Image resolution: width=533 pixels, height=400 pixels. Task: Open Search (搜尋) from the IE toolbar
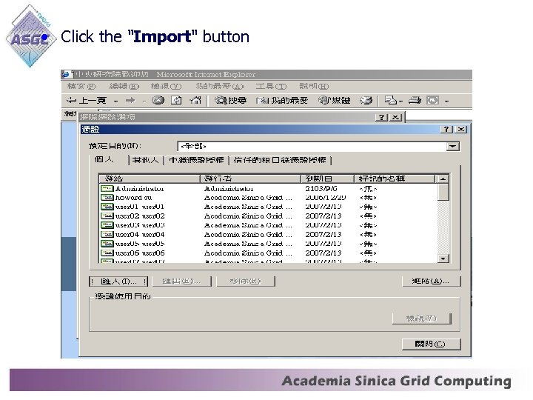230,100
